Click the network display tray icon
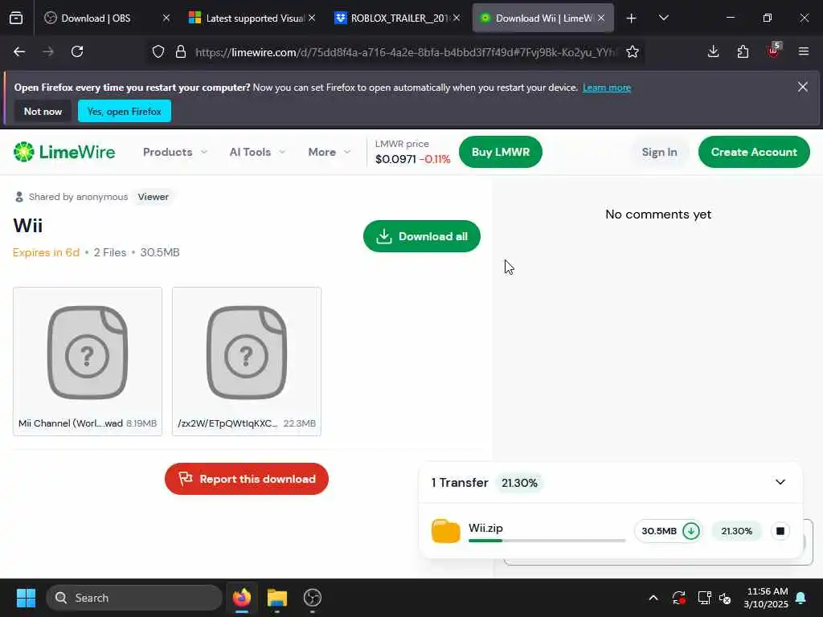823x617 pixels. pyautogui.click(x=704, y=598)
